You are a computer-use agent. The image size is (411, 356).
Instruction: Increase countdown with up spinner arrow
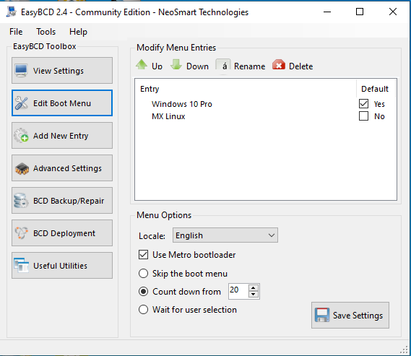point(254,288)
